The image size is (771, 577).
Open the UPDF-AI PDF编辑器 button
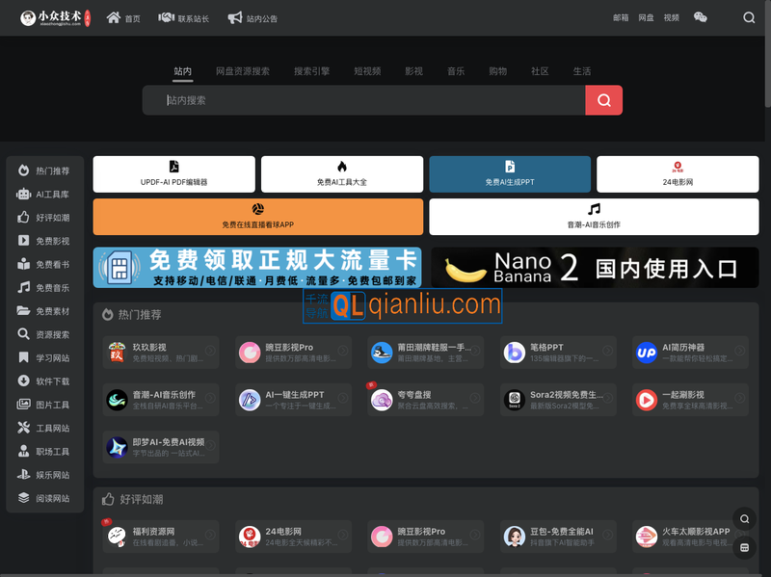(173, 174)
